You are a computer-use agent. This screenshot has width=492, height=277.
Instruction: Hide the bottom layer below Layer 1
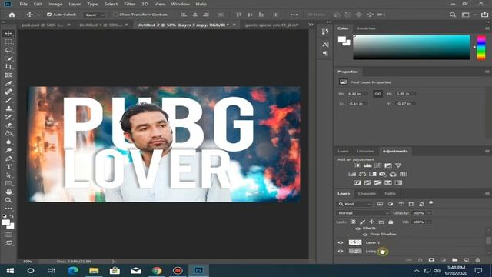coord(341,252)
